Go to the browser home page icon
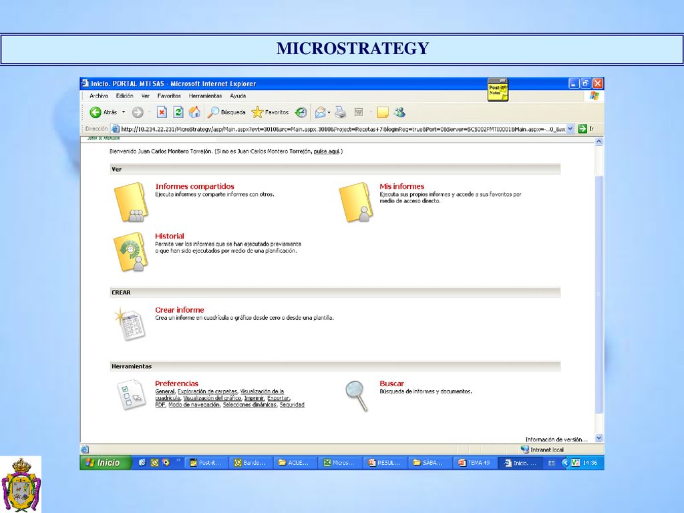Screen dimensions: 684x513 [194, 112]
